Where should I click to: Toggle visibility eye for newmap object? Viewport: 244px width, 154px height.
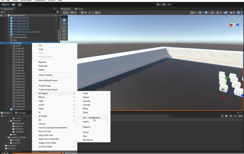[1, 43]
